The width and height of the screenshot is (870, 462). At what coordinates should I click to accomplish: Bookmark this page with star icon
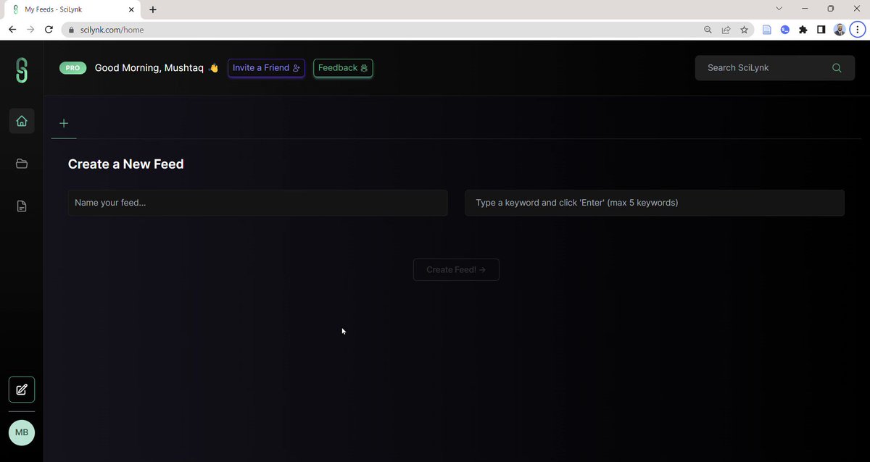tap(744, 30)
